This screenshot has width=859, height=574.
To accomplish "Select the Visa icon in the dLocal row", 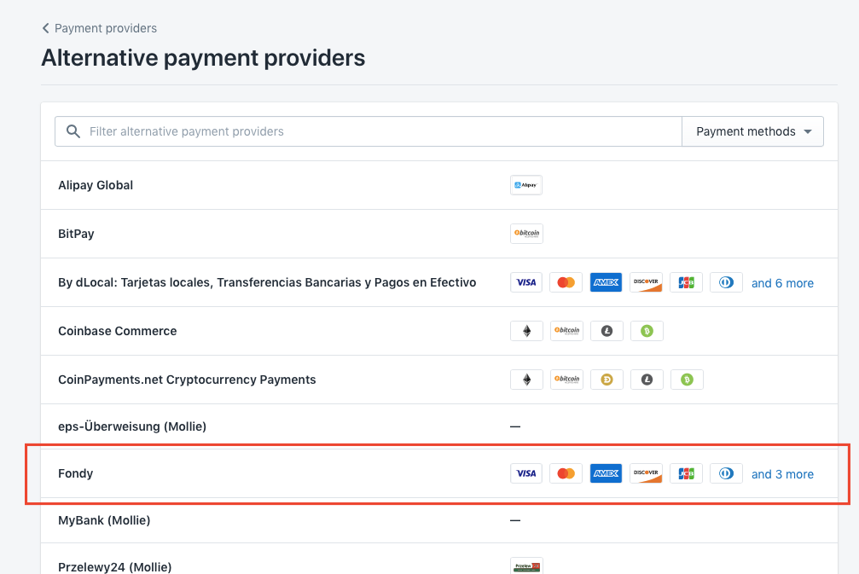I will point(526,282).
